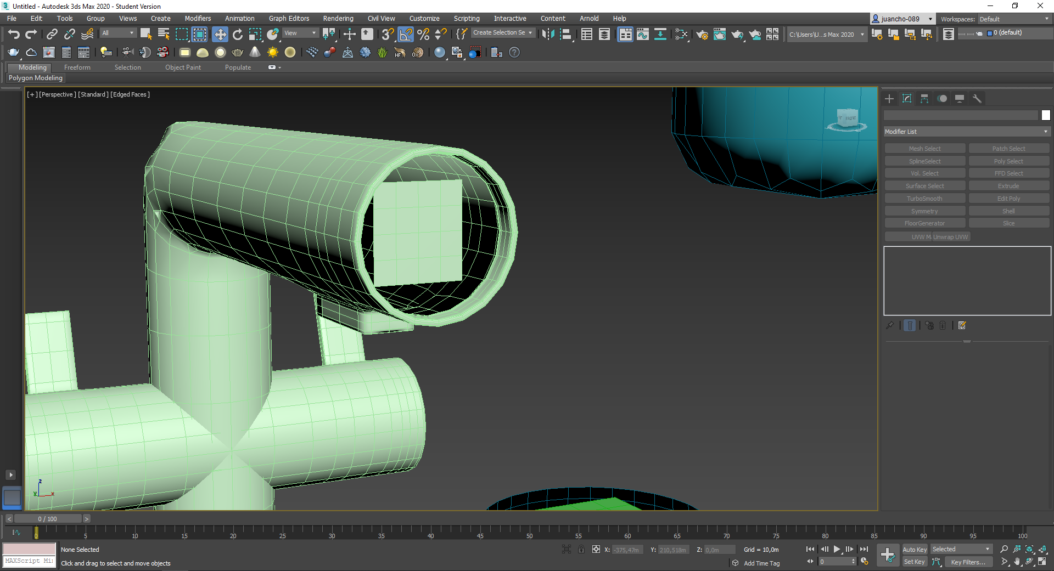The width and height of the screenshot is (1054, 571).
Task: Click the Edit Poly modifier button
Action: pos(1009,199)
